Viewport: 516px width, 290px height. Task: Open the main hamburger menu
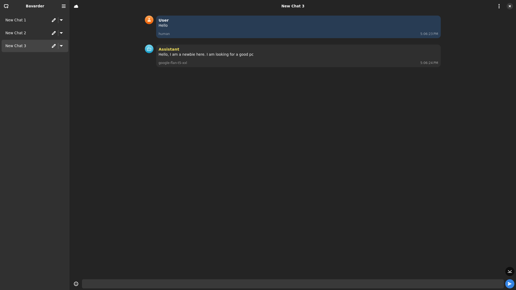(x=64, y=6)
